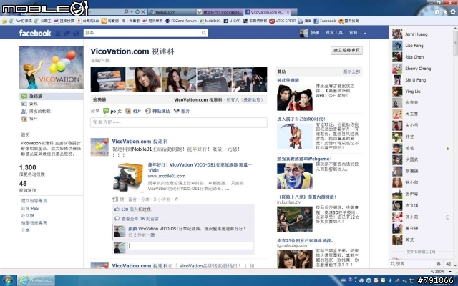Click '130 people like this' thumbs-up line
This screenshot has height=286, width=458.
click(134, 209)
